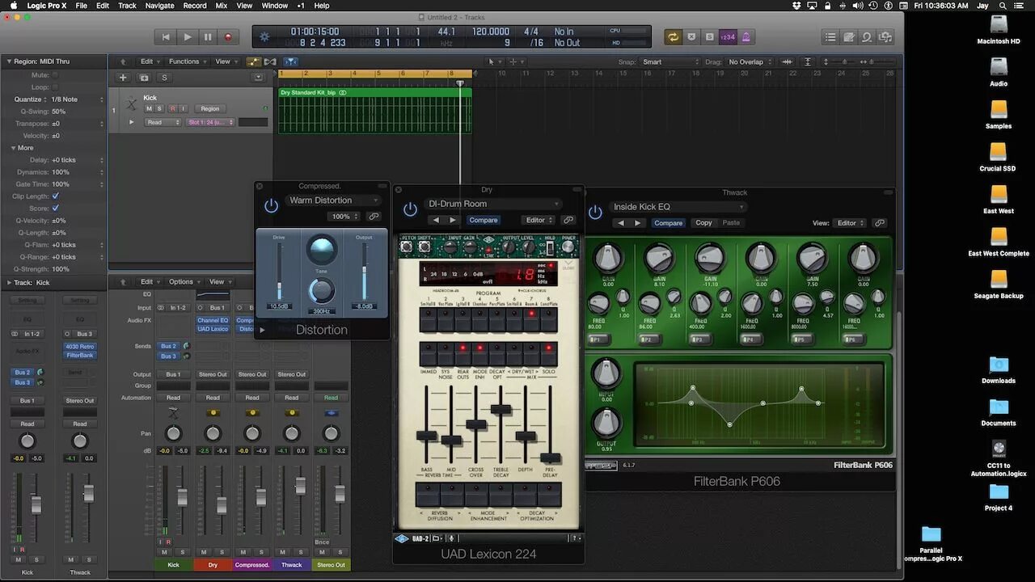The width and height of the screenshot is (1035, 582).
Task: Click the Pause button in the transport
Action: click(x=208, y=36)
